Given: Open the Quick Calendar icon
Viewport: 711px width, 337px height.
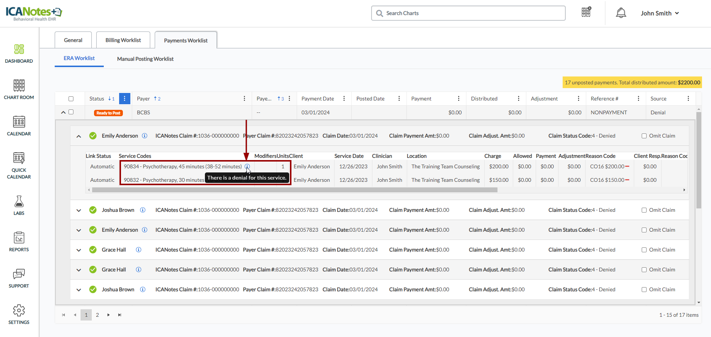Looking at the screenshot, I should tap(19, 159).
